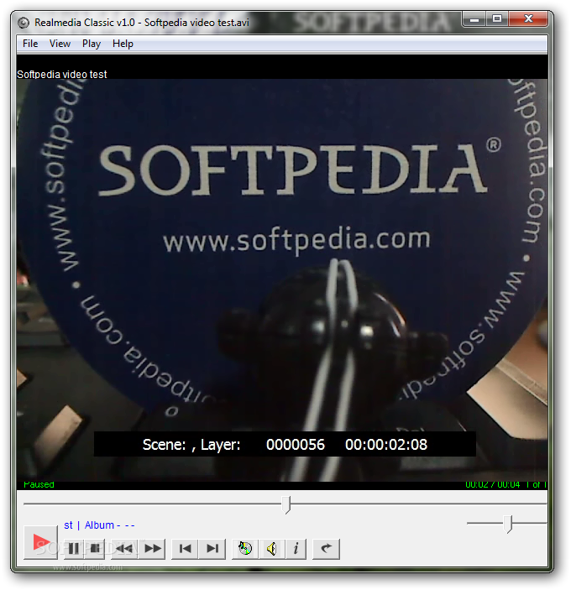The width and height of the screenshot is (571, 590).
Task: Open media with the CD music icon
Action: pos(245,549)
